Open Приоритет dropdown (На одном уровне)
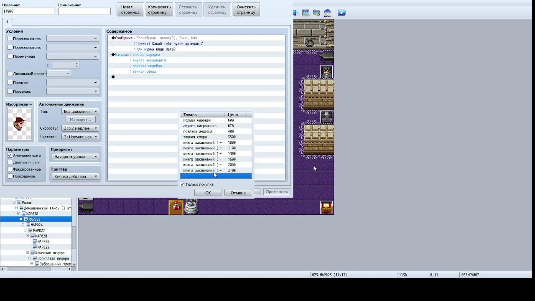 [76, 156]
